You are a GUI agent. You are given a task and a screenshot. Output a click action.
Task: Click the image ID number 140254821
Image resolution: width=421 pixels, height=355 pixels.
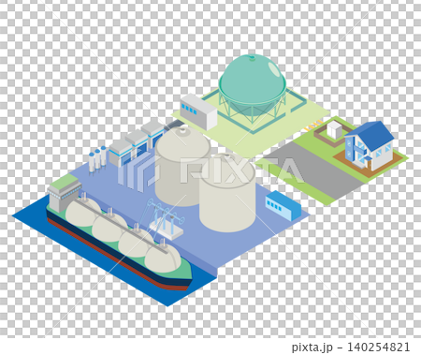378,347
